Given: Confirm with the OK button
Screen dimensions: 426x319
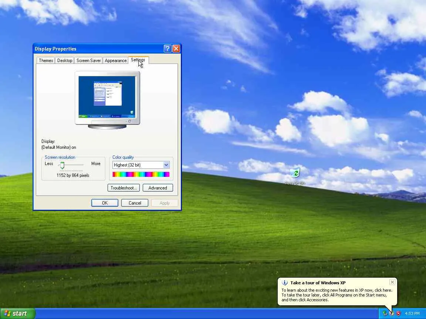Looking at the screenshot, I should point(105,203).
